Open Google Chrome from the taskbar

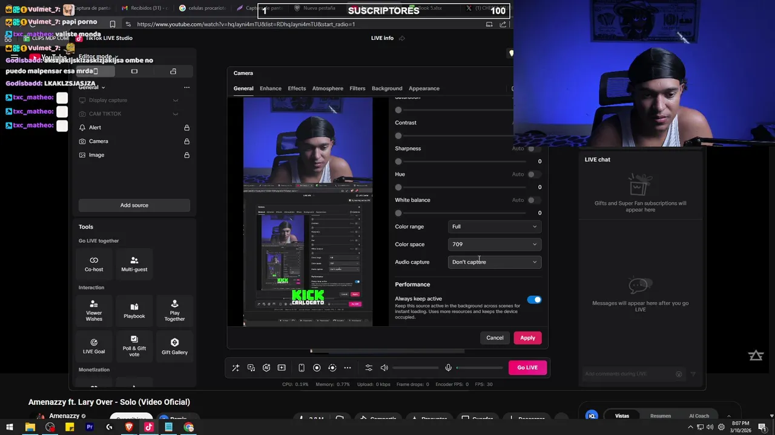point(189,427)
